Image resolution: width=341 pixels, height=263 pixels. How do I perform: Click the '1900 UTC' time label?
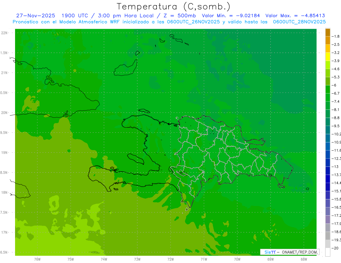pos(75,16)
